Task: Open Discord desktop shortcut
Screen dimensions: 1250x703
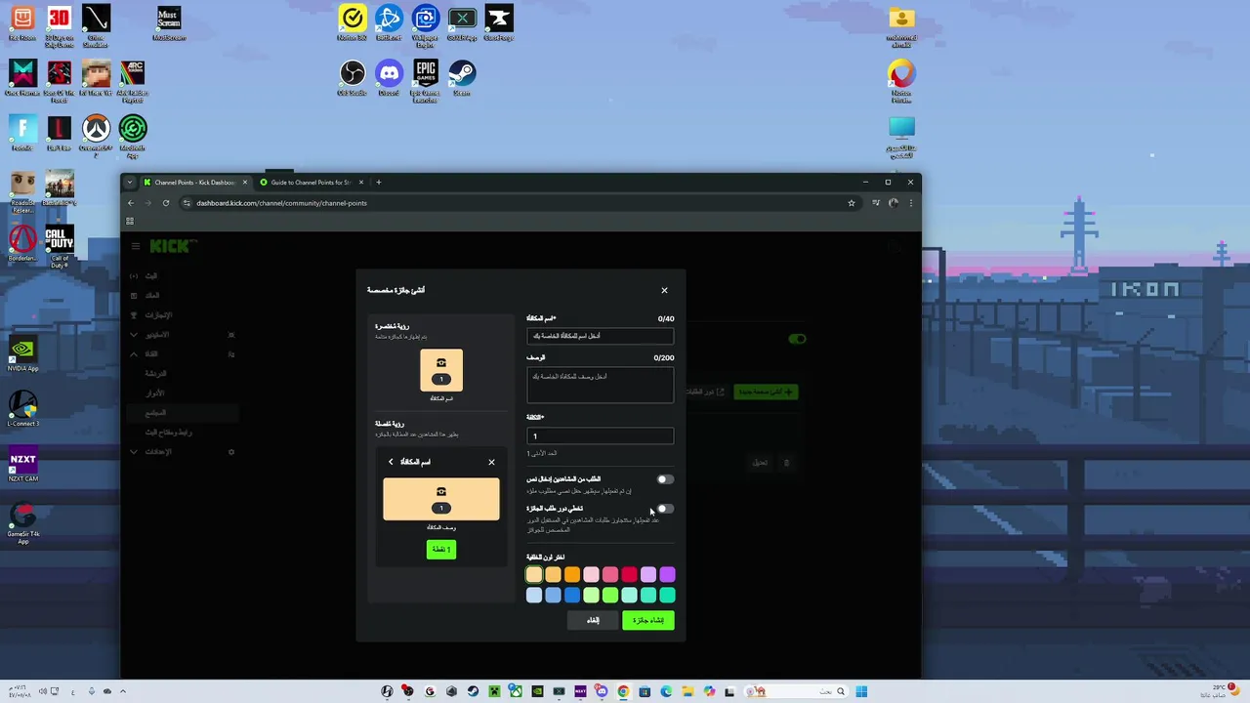Action: [x=389, y=78]
